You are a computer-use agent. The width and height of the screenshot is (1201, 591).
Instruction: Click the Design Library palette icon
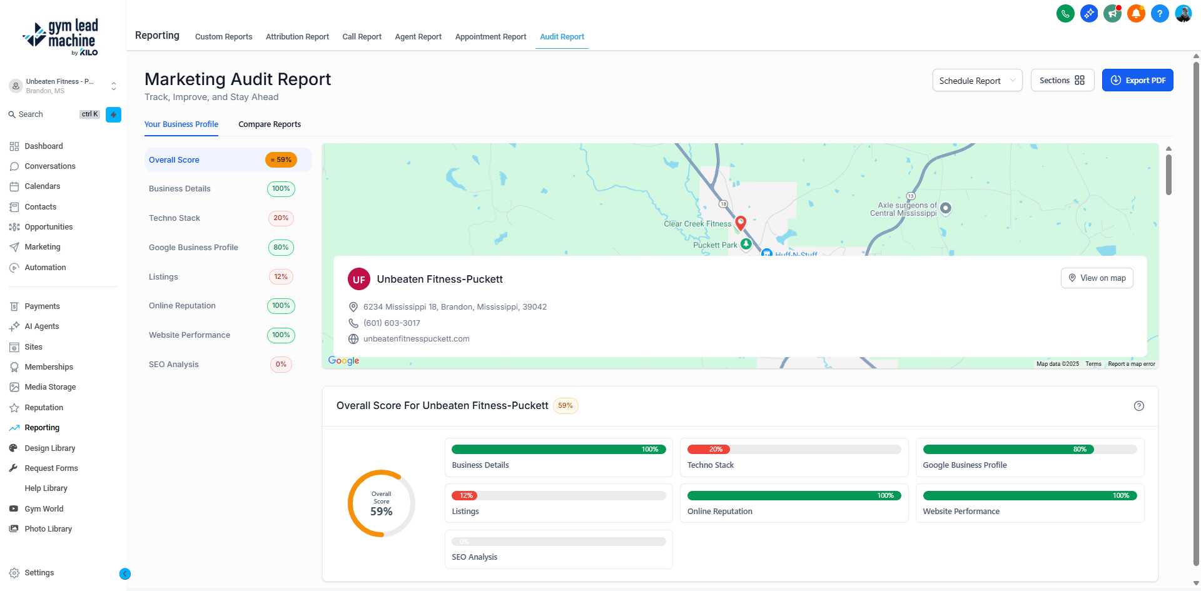coord(14,448)
